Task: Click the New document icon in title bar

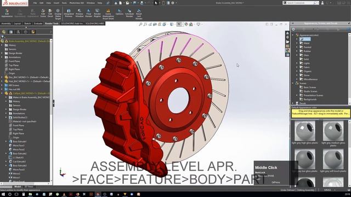Action: 121,3
